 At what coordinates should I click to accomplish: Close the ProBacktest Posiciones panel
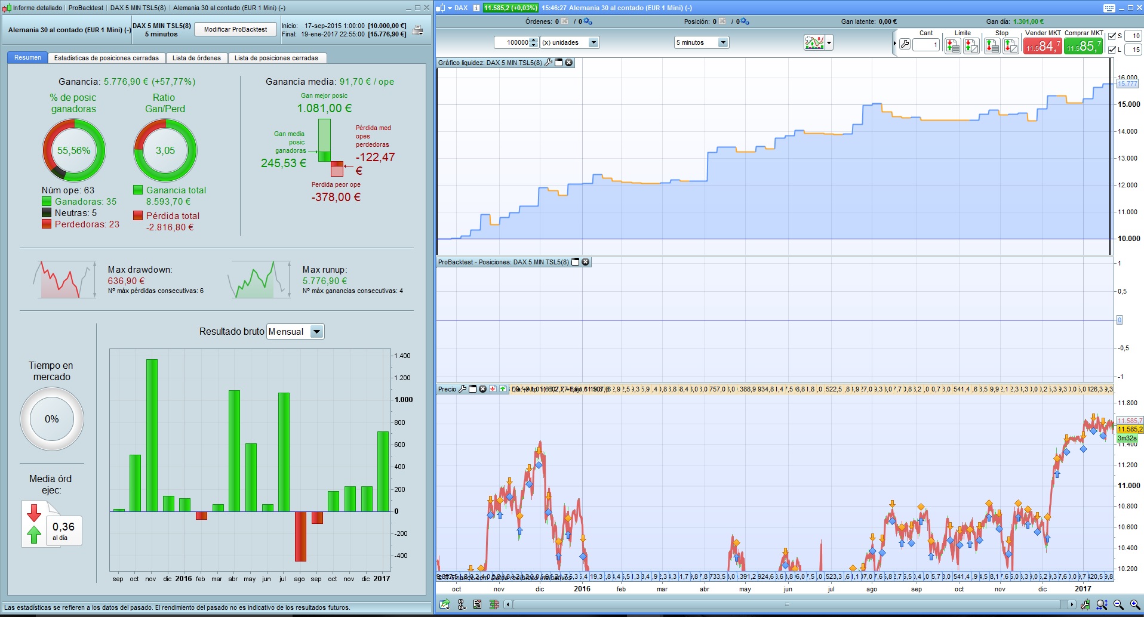pos(586,262)
